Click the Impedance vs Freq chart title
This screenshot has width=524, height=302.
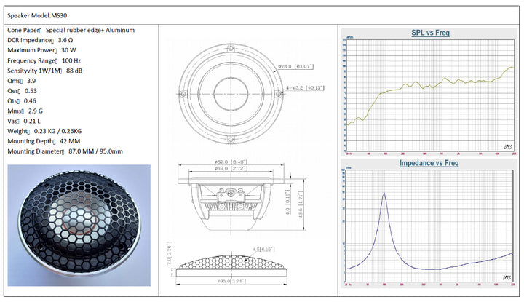429,164
